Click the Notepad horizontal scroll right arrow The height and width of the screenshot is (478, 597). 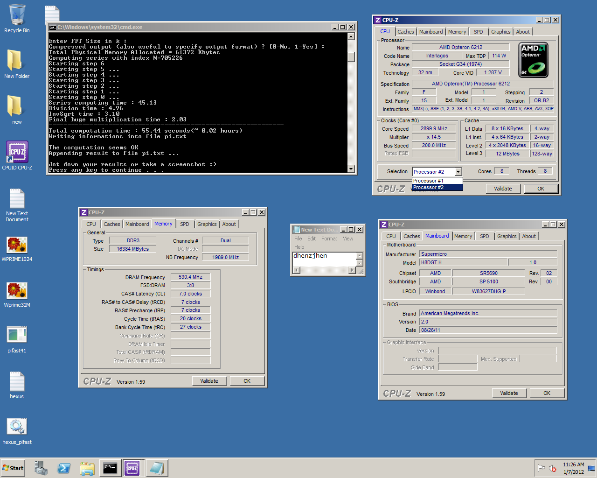(352, 270)
